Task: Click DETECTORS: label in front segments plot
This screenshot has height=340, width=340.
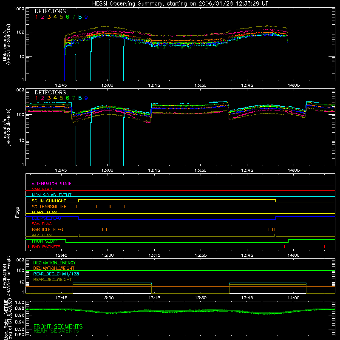Action: coord(51,11)
